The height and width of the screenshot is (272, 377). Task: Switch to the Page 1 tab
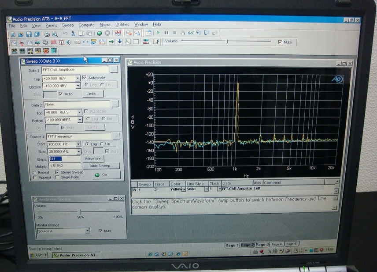pos(232,245)
